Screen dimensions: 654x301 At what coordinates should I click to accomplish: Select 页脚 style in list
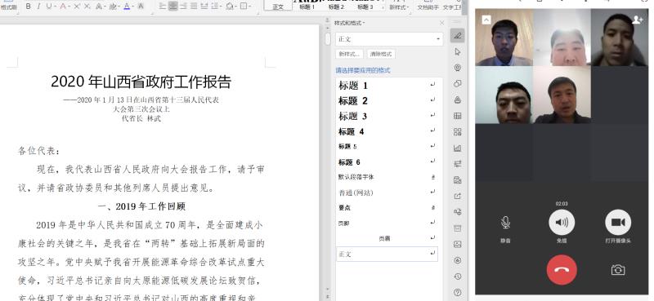pyautogui.click(x=387, y=224)
